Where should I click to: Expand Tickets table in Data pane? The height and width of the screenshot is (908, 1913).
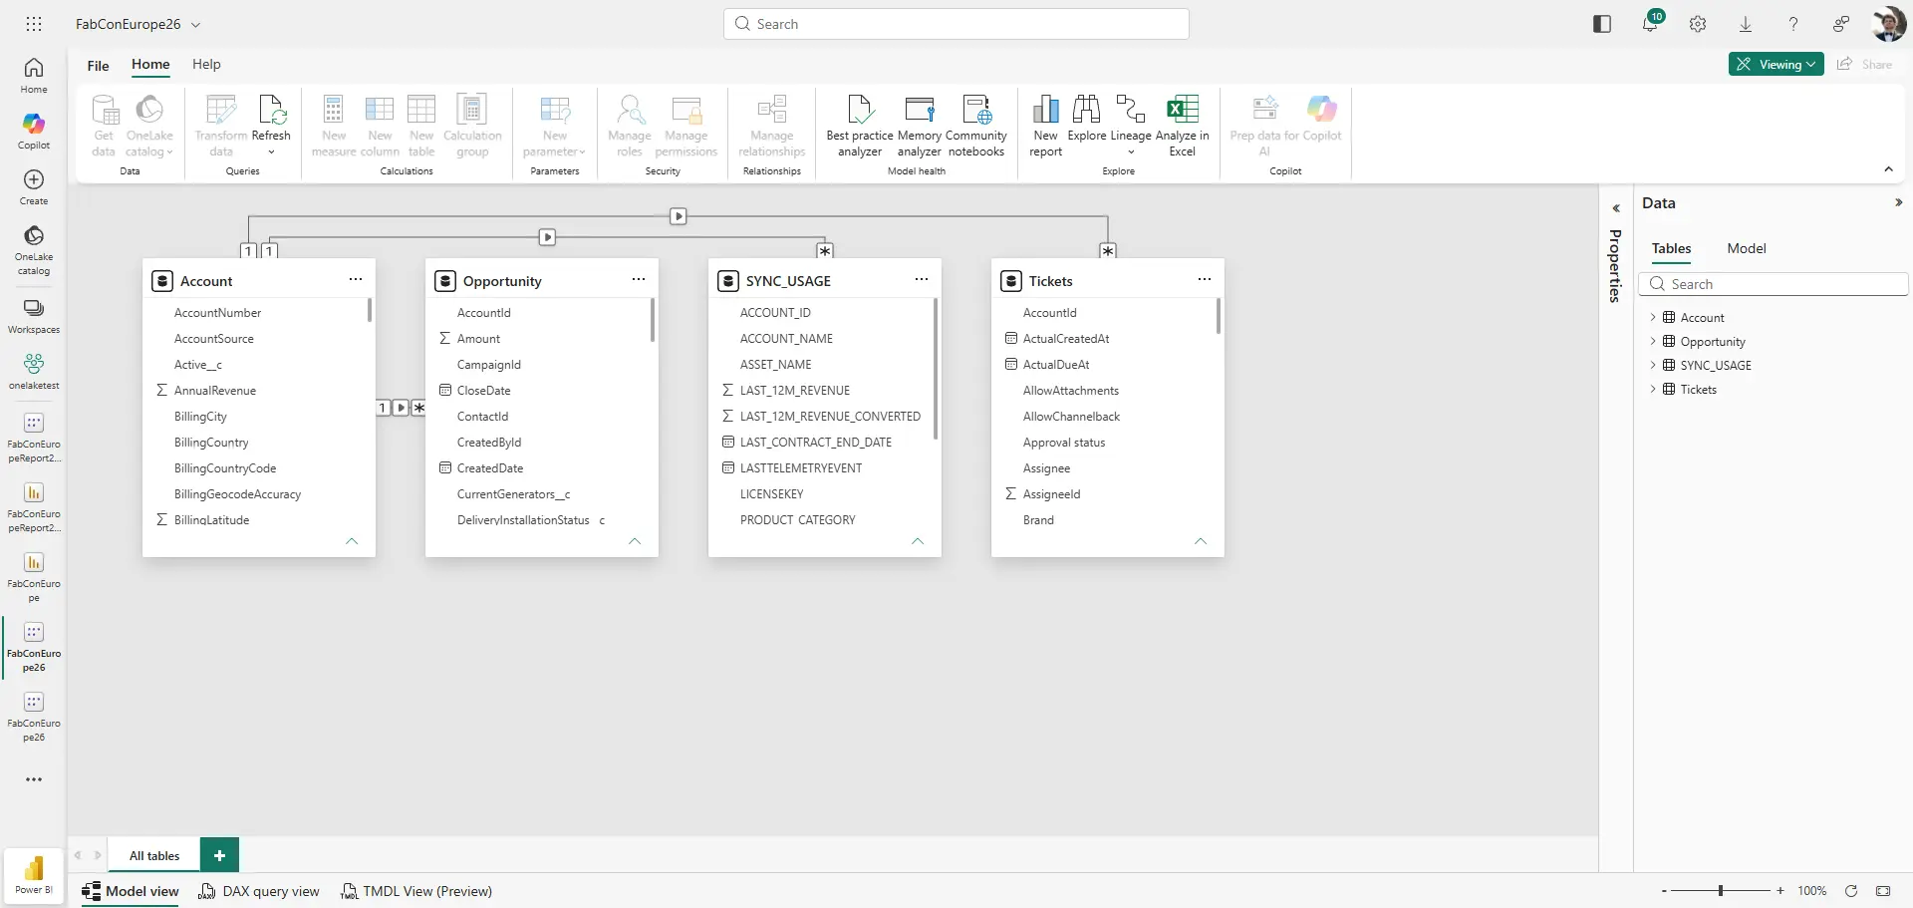point(1653,389)
